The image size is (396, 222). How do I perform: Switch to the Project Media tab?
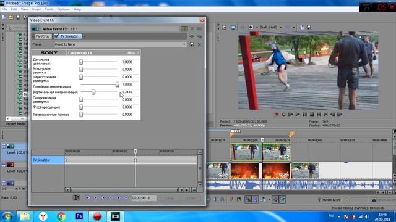coord(16,124)
